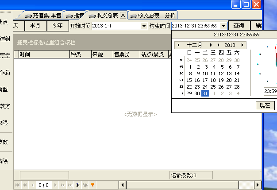Click the 现在 button in calendar popup
Image resolution: width=277 pixels, height=190 pixels.
[265, 105]
